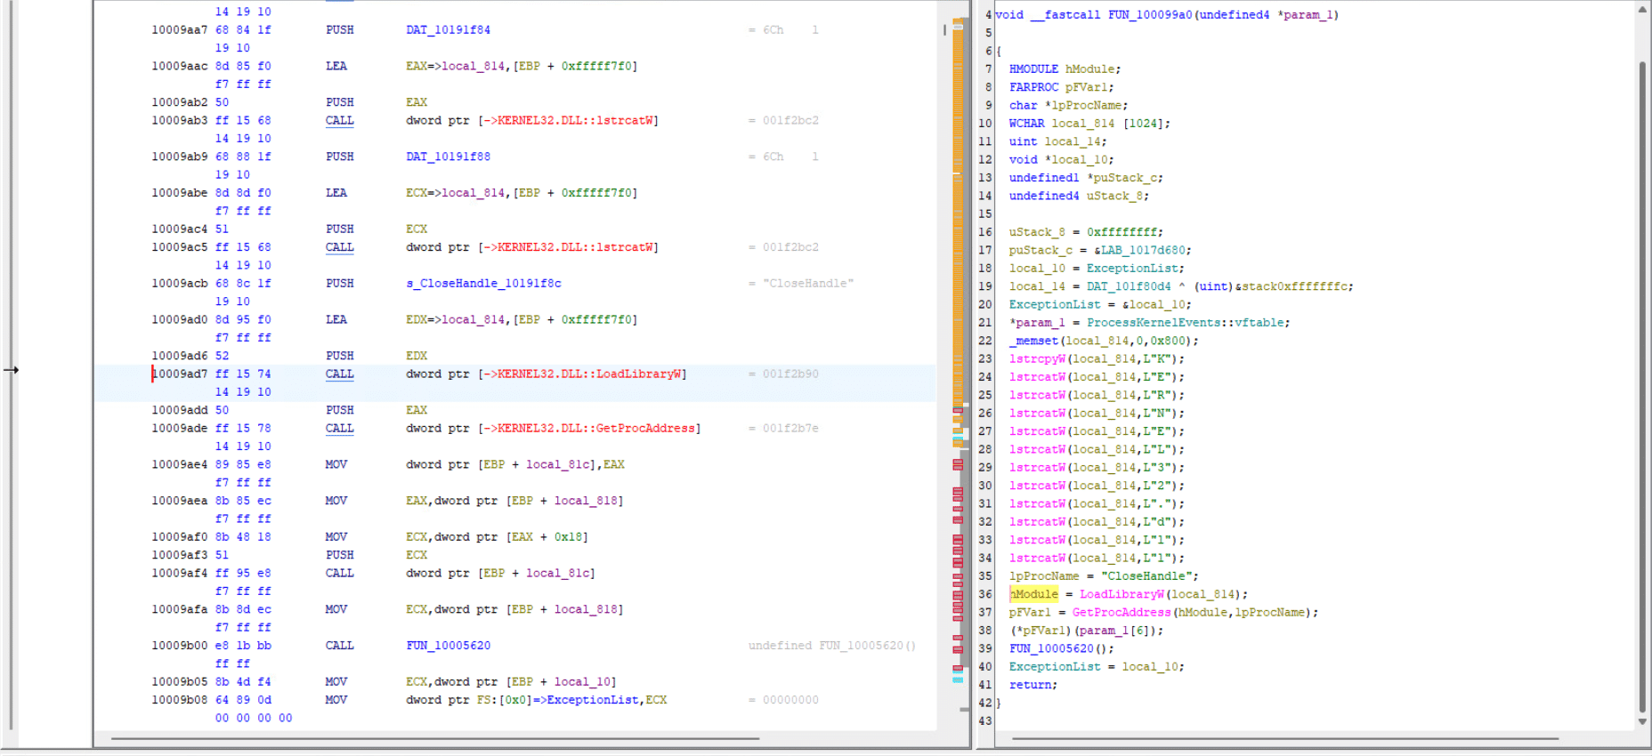Click ExceptionList operand at 10009b08

593,701
